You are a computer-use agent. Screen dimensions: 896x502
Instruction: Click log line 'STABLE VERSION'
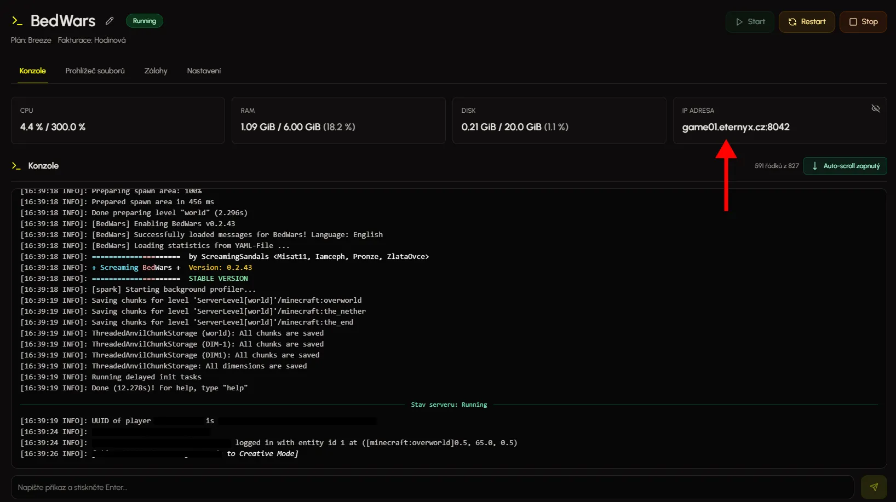(134, 279)
